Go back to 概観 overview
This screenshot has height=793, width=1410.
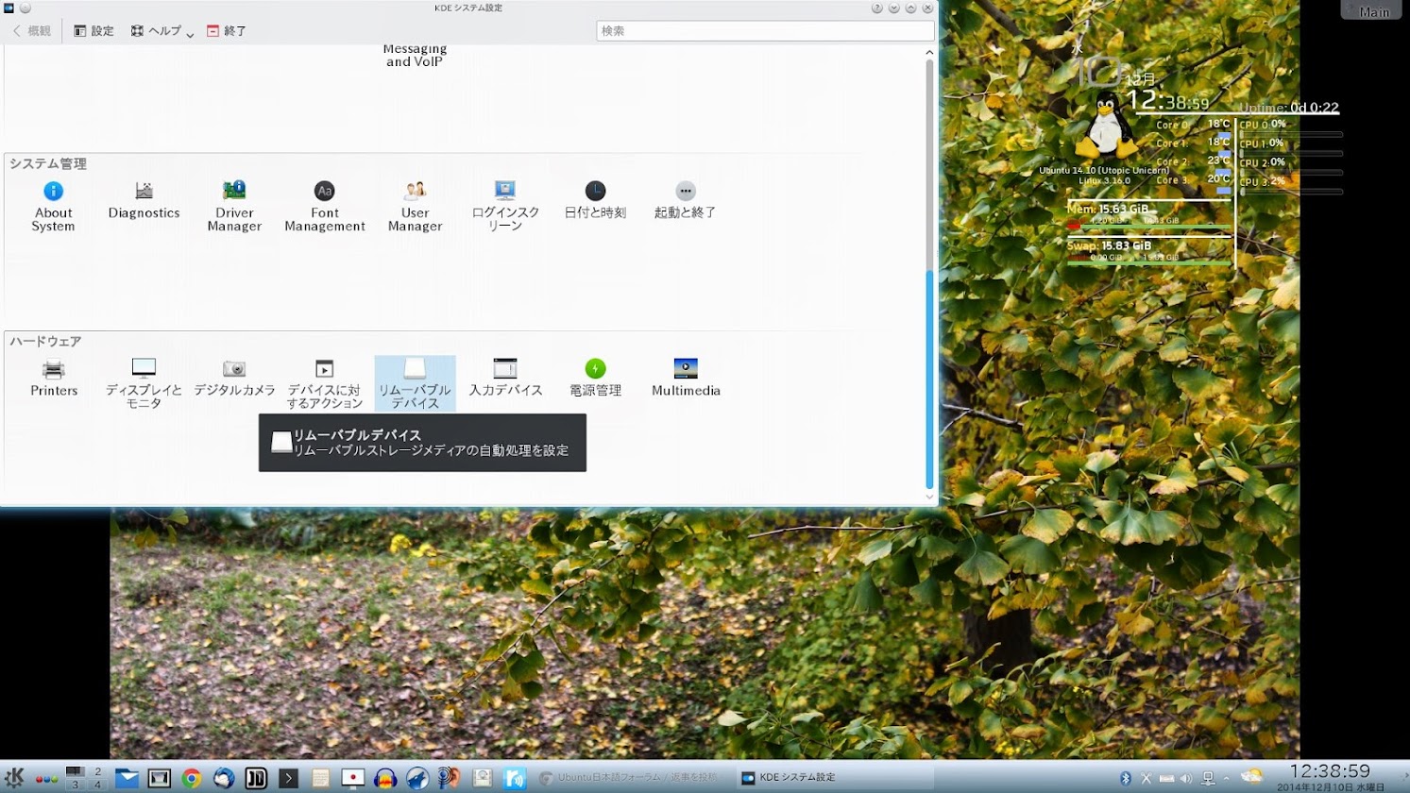tap(31, 31)
